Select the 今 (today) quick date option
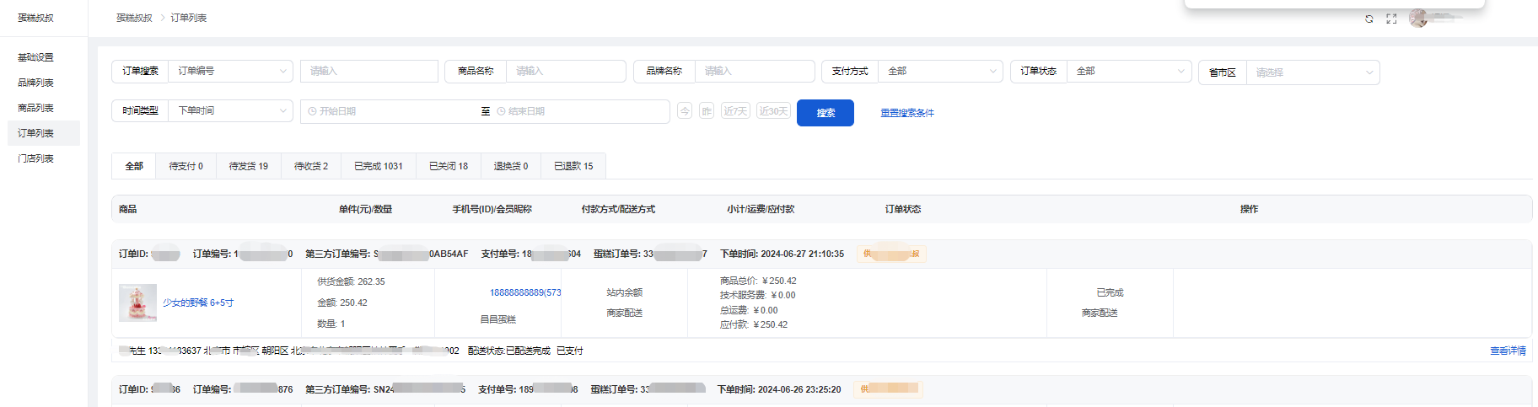 click(x=685, y=111)
